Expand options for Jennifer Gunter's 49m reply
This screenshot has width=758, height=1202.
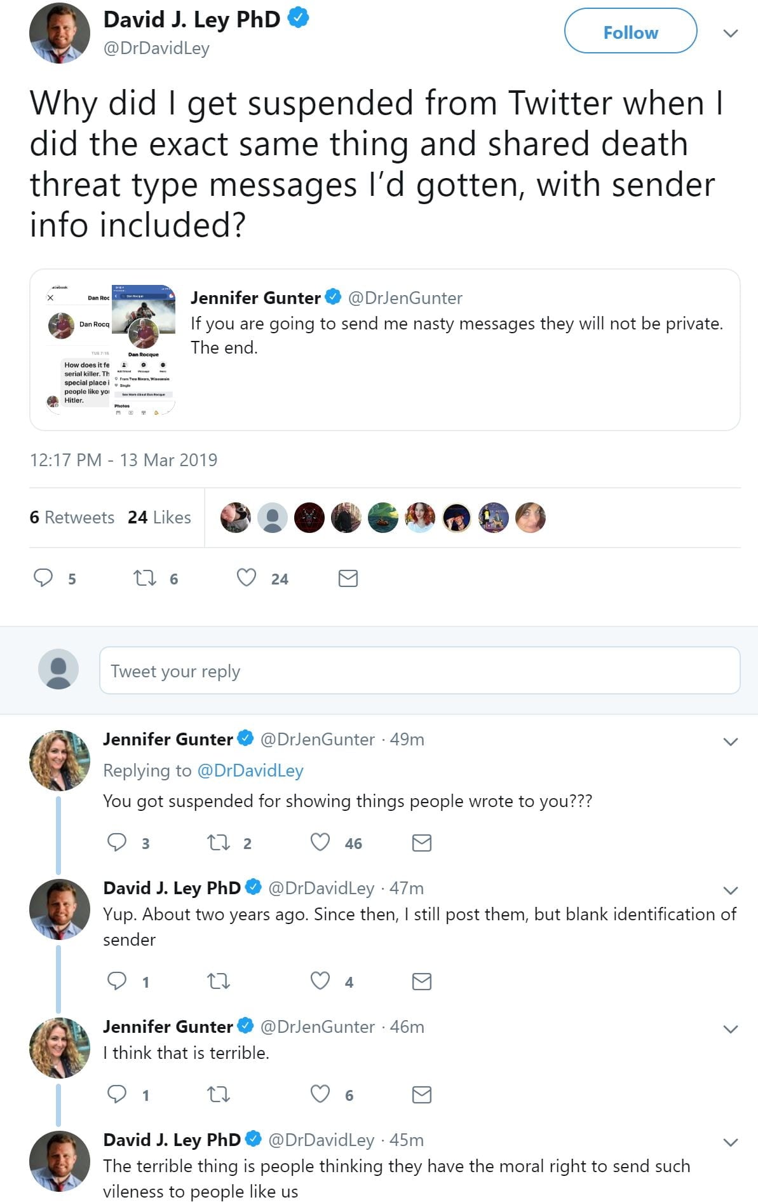pyautogui.click(x=731, y=742)
